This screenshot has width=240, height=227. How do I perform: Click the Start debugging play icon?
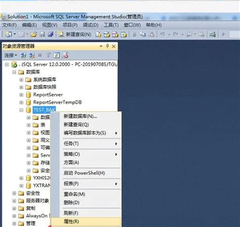[x=223, y=34]
